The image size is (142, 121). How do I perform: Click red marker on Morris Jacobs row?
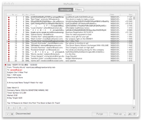coord(9,54)
